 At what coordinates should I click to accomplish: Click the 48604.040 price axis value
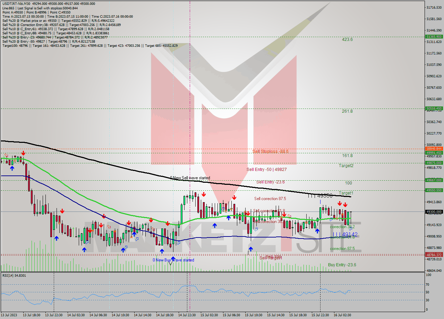tap(434, 270)
